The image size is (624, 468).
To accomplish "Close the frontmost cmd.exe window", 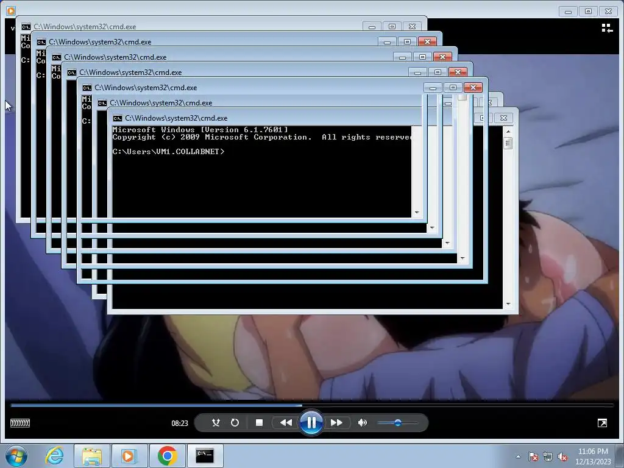I will (x=503, y=118).
